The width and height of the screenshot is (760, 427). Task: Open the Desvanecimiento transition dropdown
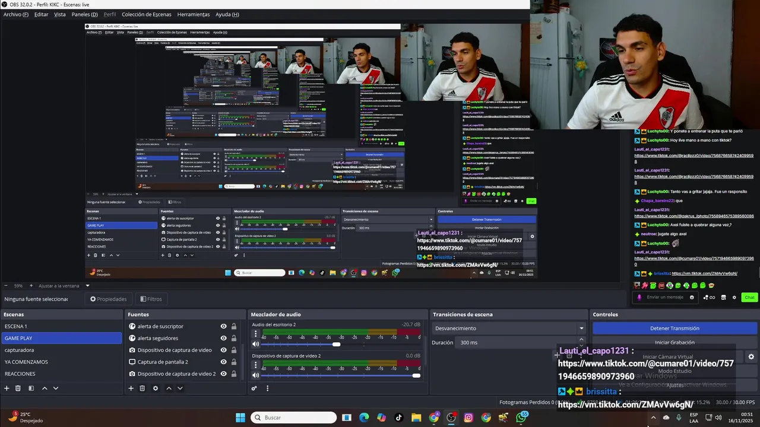[509, 329]
